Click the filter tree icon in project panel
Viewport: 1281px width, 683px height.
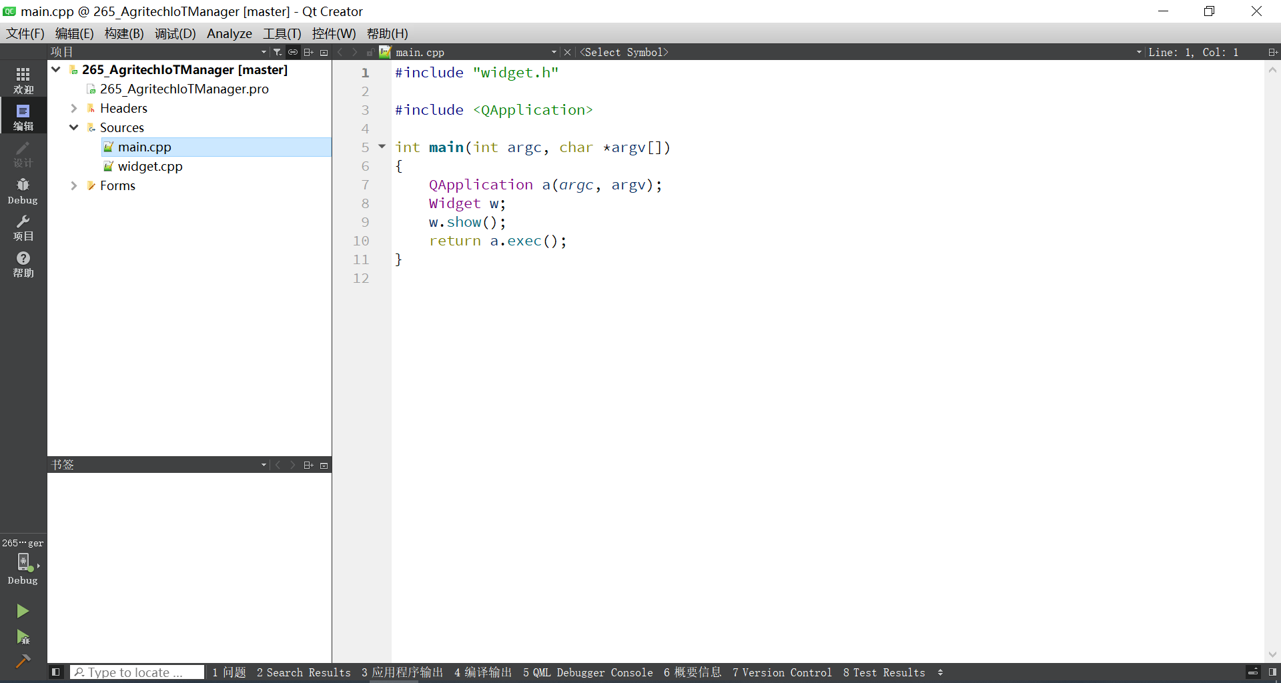278,52
